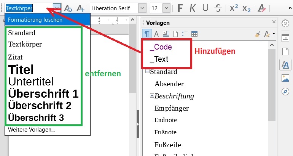This screenshot has width=293, height=156.
Task: Click the new style from selection icon
Action: (80, 8)
